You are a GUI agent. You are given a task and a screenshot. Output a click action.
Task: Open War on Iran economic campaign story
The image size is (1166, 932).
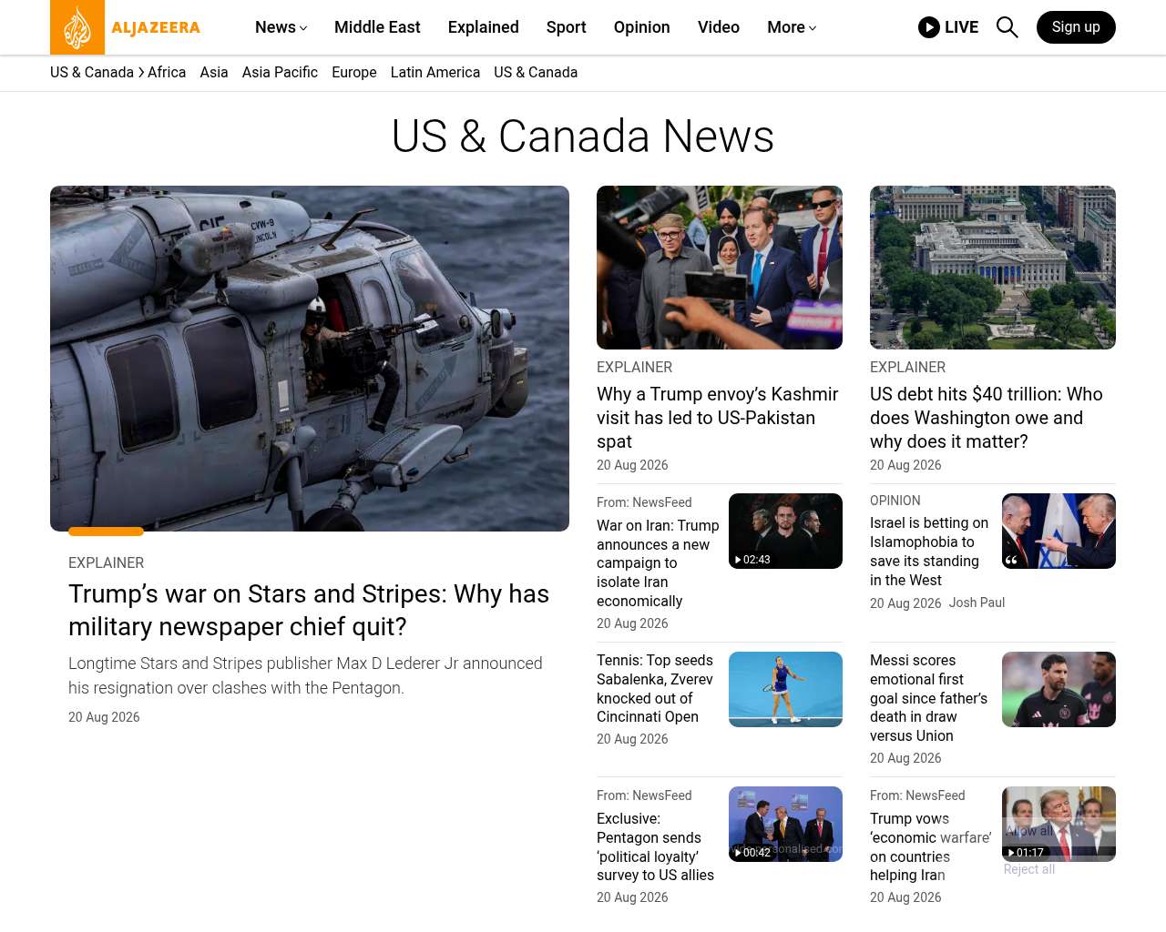pos(658,563)
